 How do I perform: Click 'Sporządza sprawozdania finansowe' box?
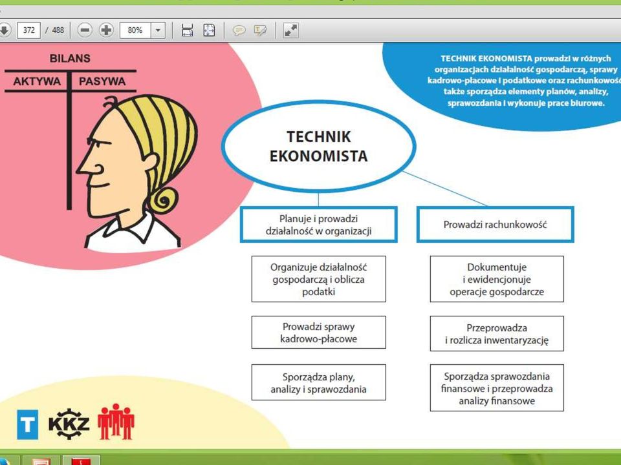497,388
